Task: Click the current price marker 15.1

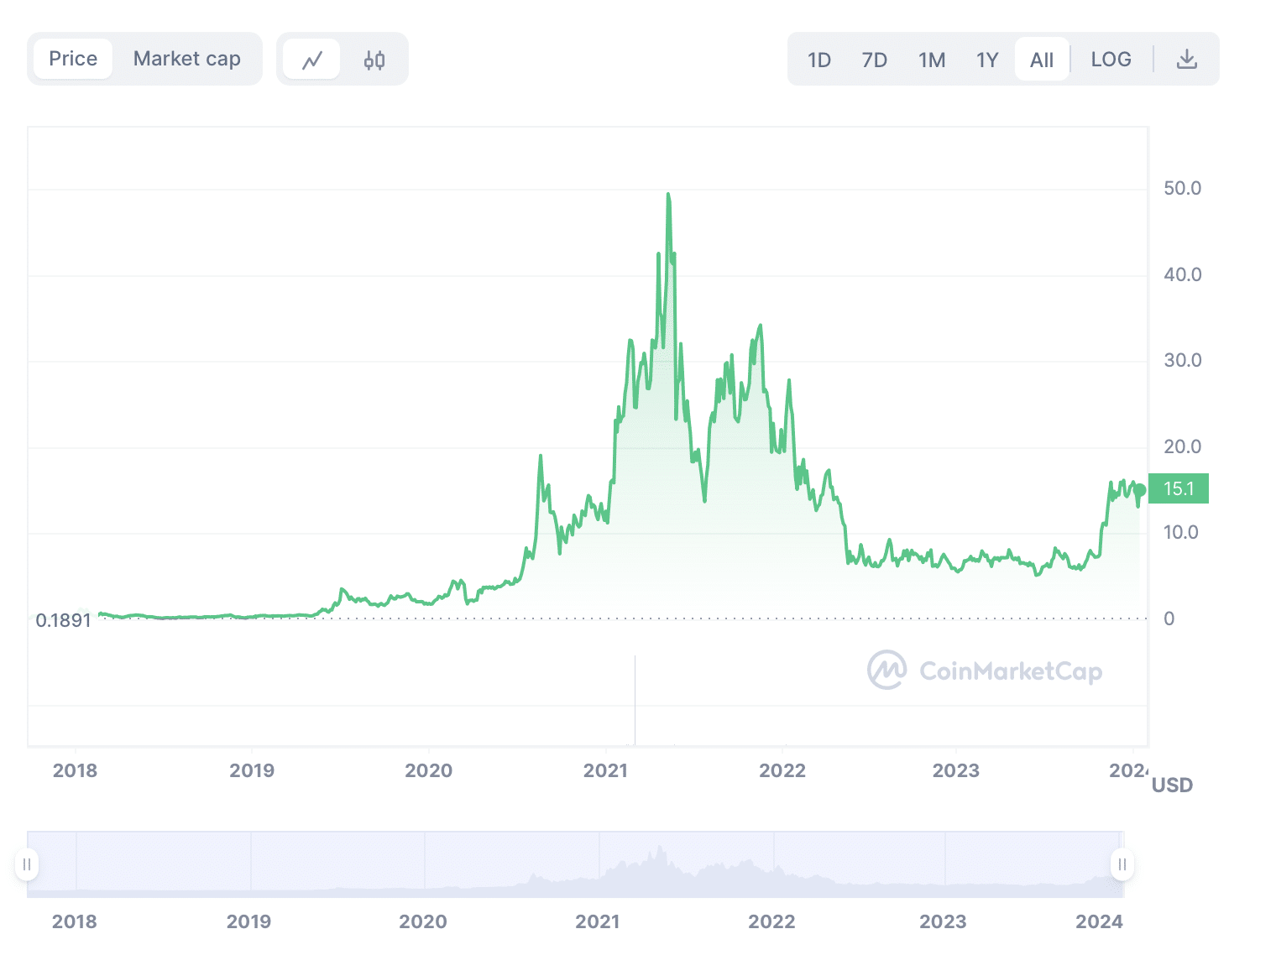Action: (1179, 488)
